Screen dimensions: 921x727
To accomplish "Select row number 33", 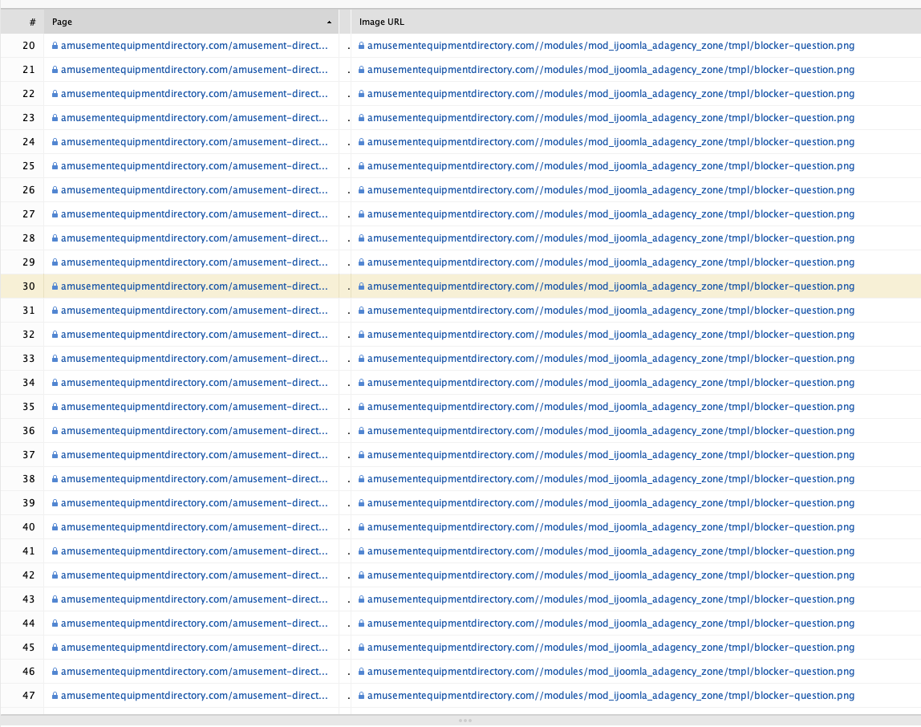I will pyautogui.click(x=29, y=359).
